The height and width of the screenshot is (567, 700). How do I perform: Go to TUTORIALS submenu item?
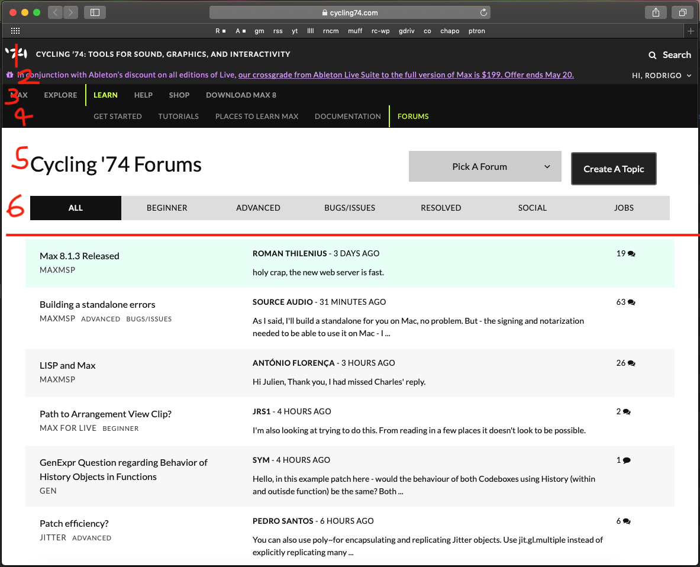coord(178,117)
